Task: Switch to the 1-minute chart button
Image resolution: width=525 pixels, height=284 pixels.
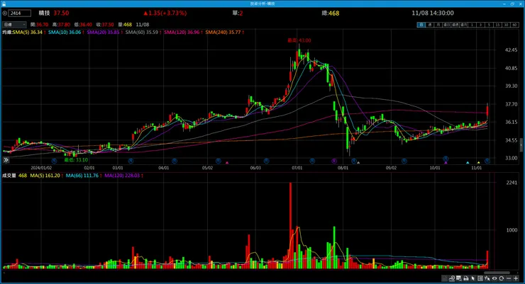Action: pos(472,25)
